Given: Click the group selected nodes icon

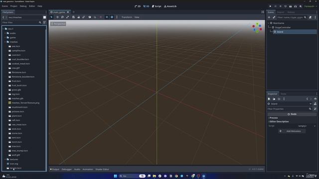Looking at the screenshot, I should point(84,17).
